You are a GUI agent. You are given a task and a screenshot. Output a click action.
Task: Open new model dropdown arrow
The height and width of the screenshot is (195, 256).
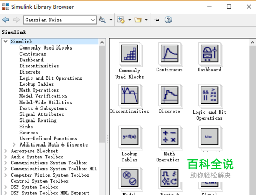[x=130, y=20]
